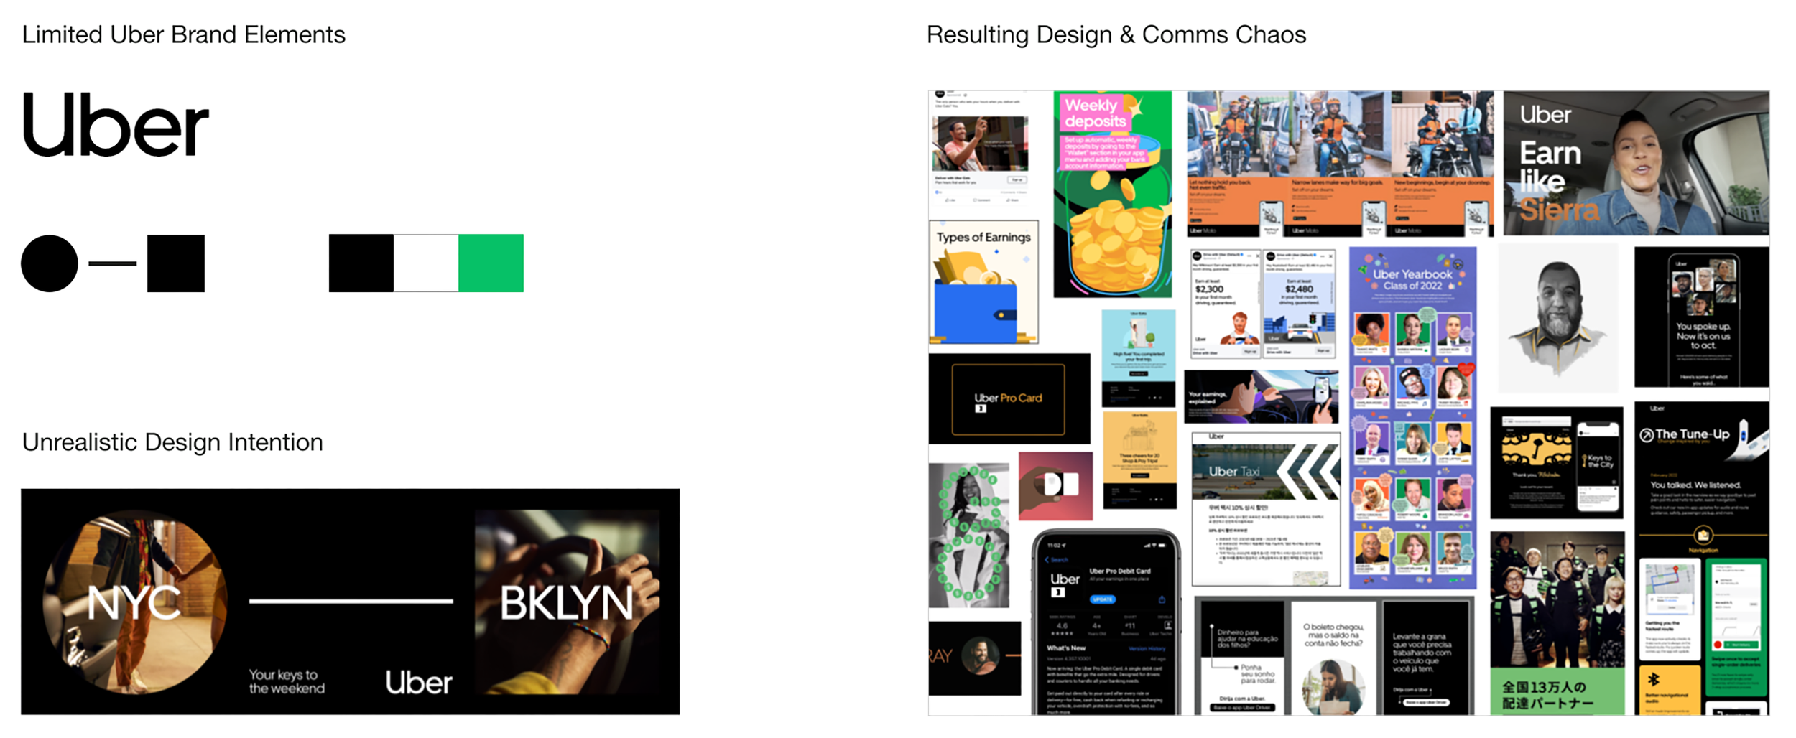1796x738 pixels.
Task: Click the white Uber logo in banner
Action: tap(419, 683)
